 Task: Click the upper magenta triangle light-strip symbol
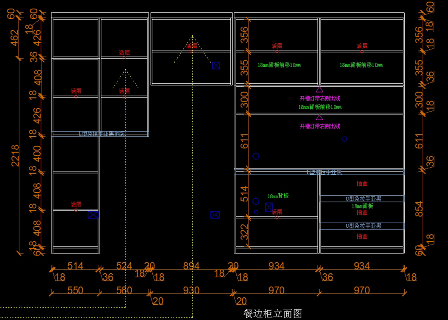coord(320,90)
